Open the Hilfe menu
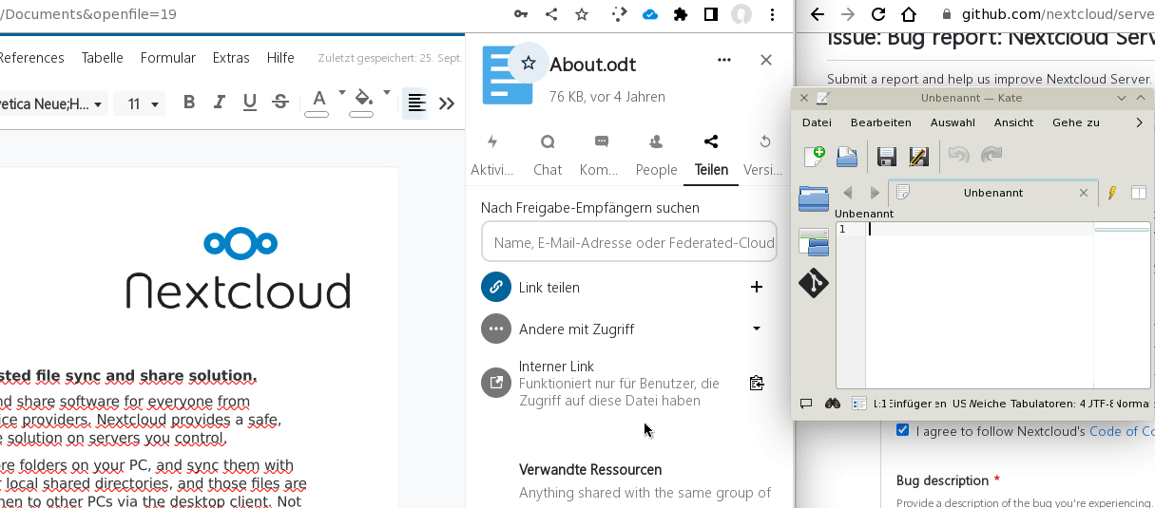Screen dimensions: 1155x508 (x=280, y=58)
